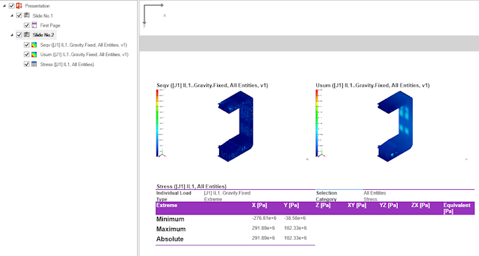This screenshot has width=479, height=256.
Task: Collapse the Slide No.2 node
Action: (12, 35)
